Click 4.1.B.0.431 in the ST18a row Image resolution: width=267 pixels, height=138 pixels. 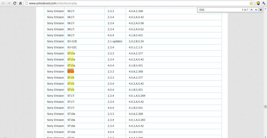[x=136, y=132]
